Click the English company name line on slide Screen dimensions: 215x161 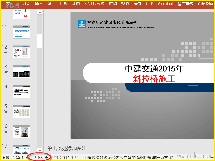click(x=120, y=27)
